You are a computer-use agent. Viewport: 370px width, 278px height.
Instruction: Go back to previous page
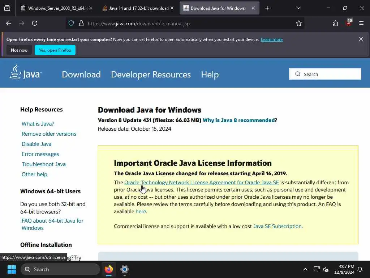point(9,23)
